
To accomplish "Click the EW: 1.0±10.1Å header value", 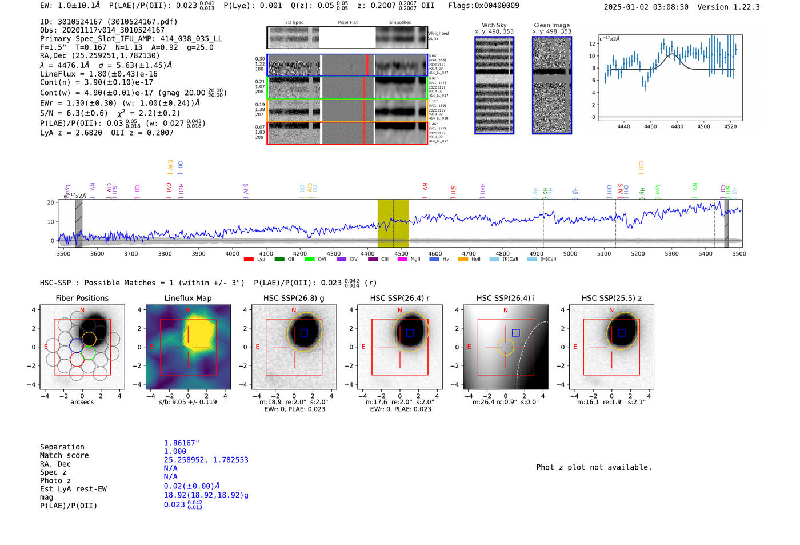I will tap(70, 6).
